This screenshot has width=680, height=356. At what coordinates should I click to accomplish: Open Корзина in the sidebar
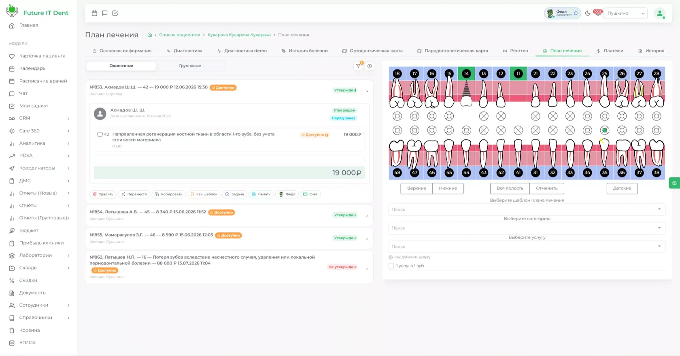[x=30, y=330]
